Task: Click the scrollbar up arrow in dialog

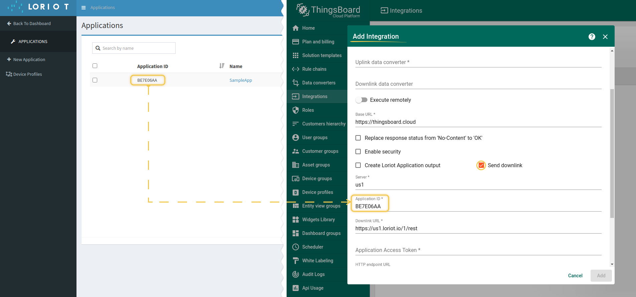Action: (x=612, y=51)
